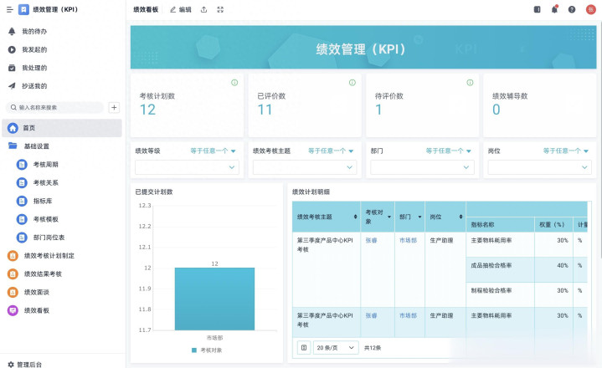Collapse sidebar using top-left menu icon
The width and height of the screenshot is (602, 368).
coord(9,9)
